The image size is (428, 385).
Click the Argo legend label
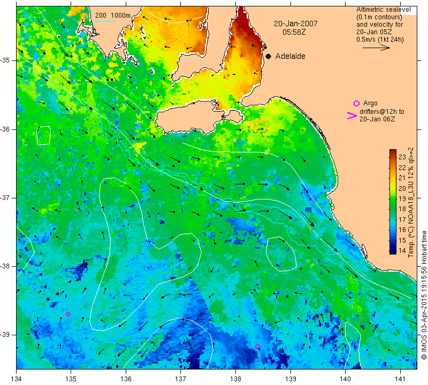(370, 103)
